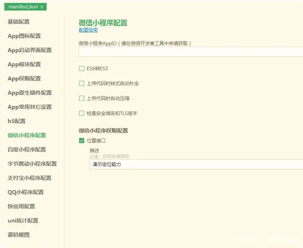Viewport: 303px width, 248px height.
Task: Click the 描述 field containing 演示定位能力
Action: pos(196,164)
